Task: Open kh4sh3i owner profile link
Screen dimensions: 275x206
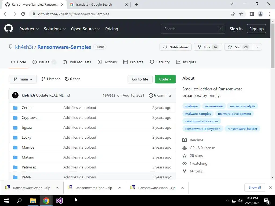Action: tap(24, 47)
